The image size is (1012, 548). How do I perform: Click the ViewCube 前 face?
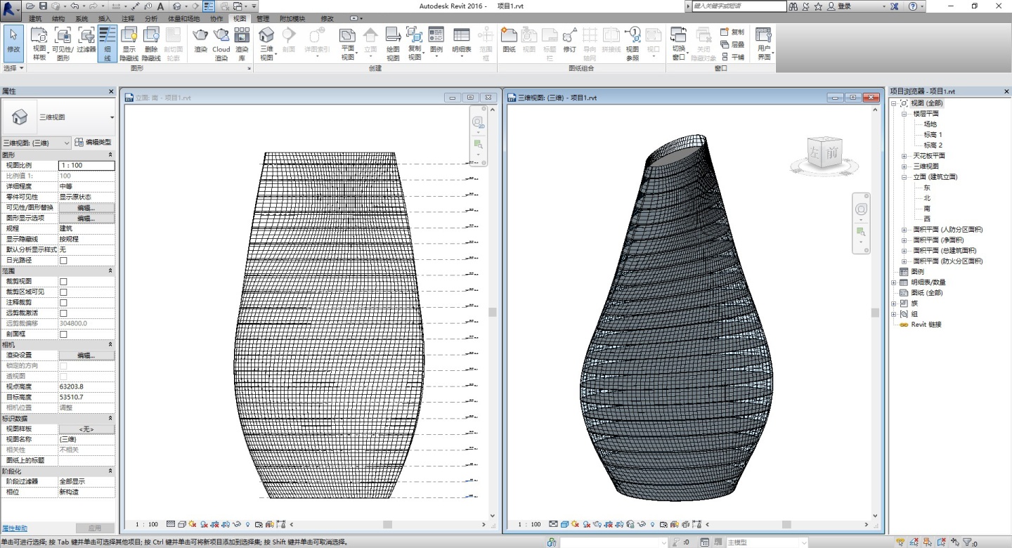point(832,154)
